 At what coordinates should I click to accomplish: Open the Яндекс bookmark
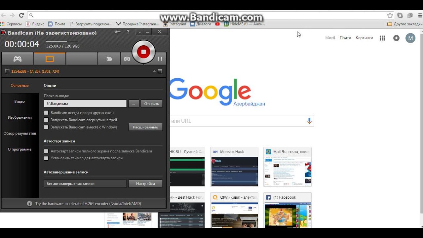[35, 24]
